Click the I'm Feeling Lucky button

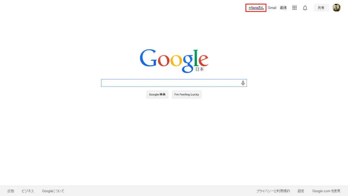tap(187, 94)
